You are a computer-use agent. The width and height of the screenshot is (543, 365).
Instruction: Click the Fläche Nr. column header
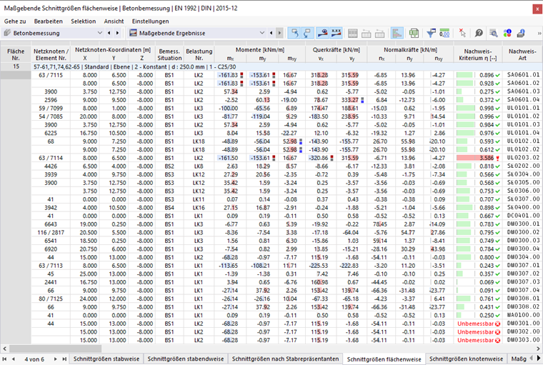tap(16, 54)
